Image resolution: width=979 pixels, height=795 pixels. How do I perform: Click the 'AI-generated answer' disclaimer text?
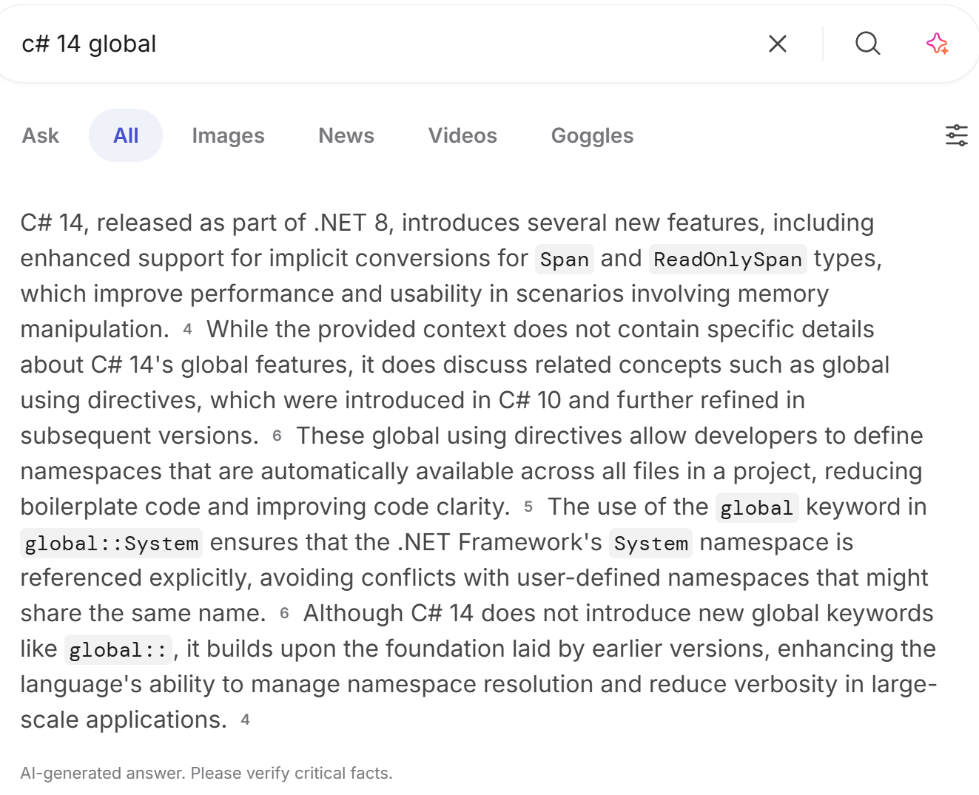[206, 773]
